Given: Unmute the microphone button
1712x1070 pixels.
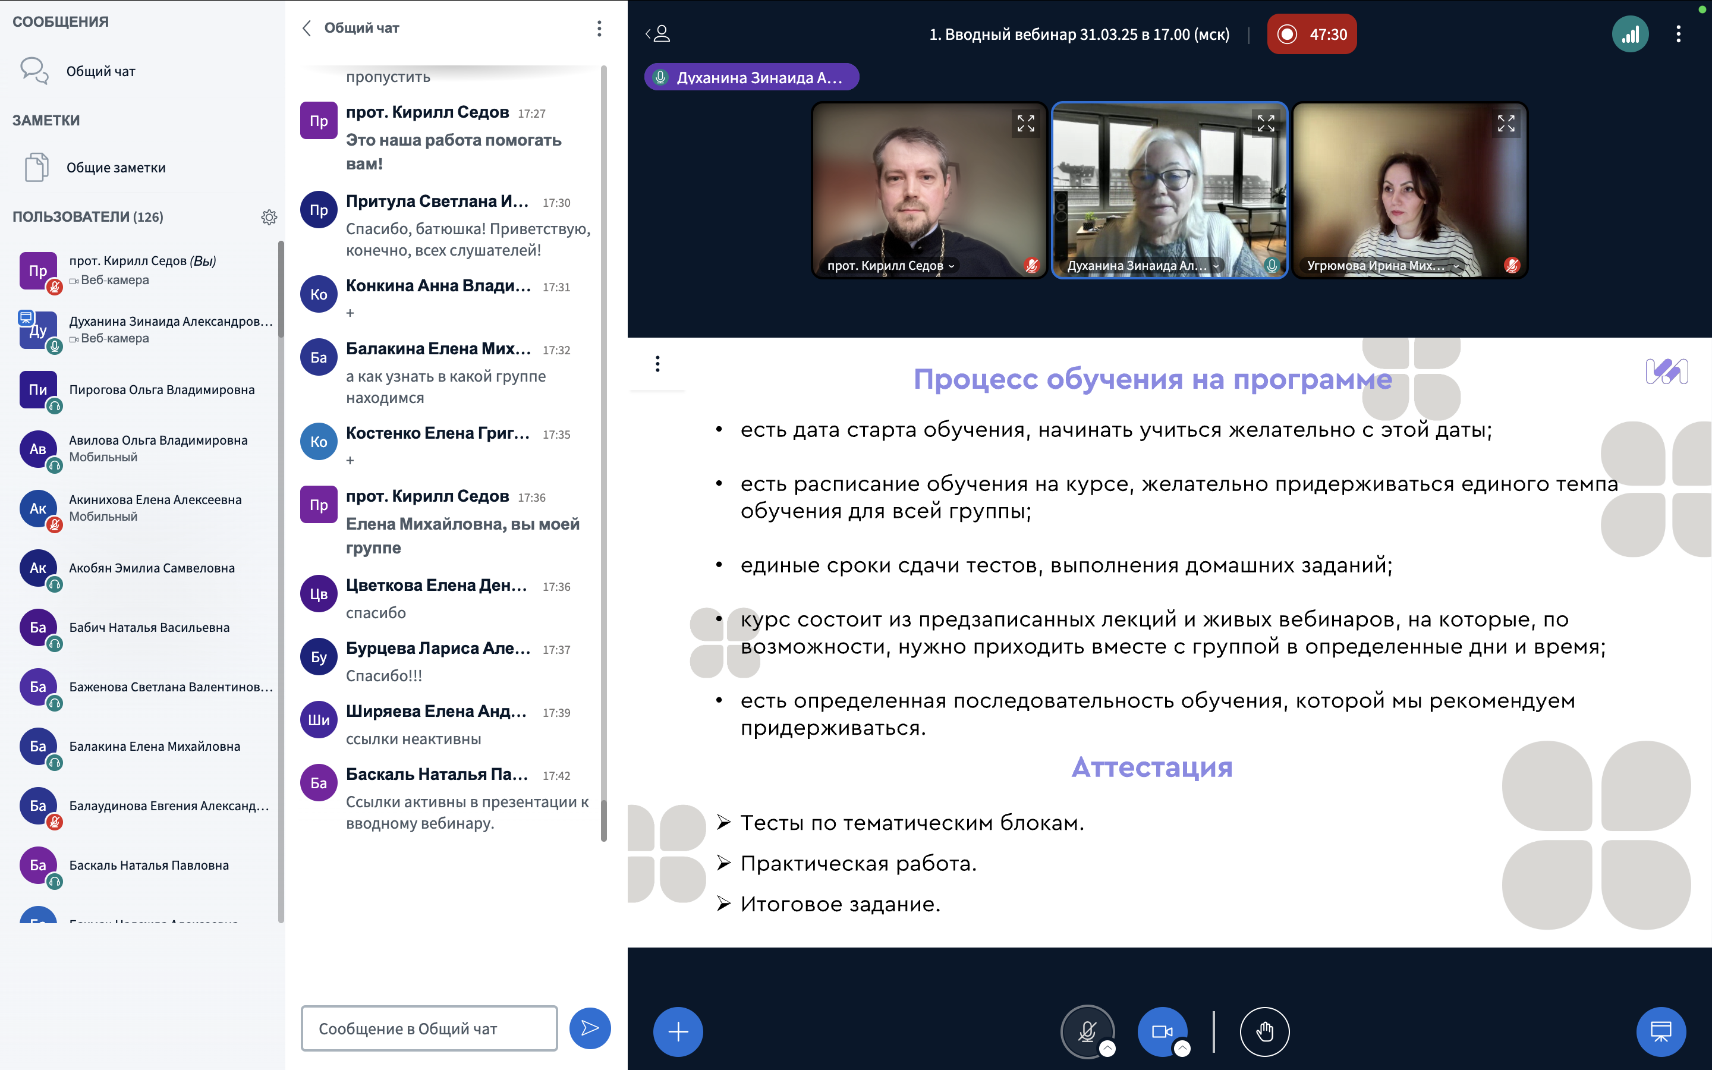Looking at the screenshot, I should pyautogui.click(x=1086, y=1030).
